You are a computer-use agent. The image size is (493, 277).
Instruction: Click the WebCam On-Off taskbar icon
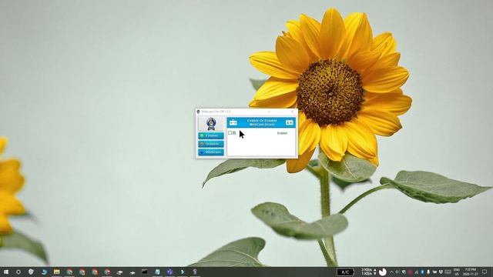[195, 272]
